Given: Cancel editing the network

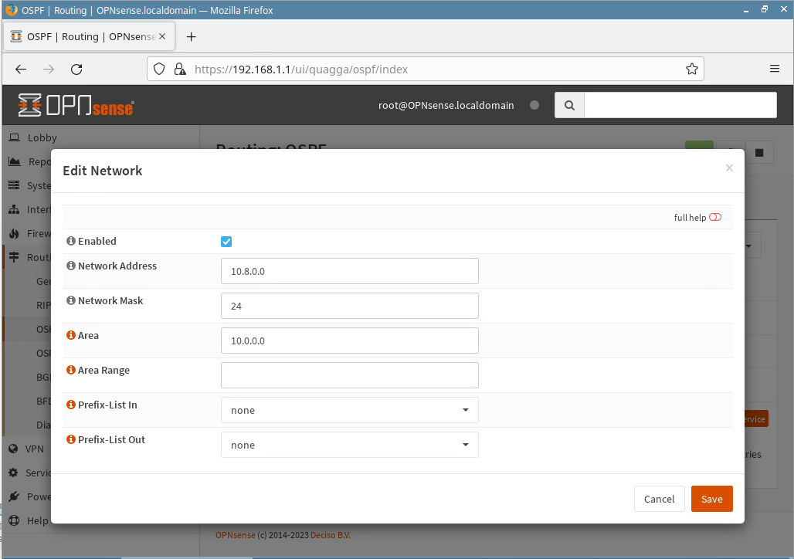Looking at the screenshot, I should click(659, 499).
